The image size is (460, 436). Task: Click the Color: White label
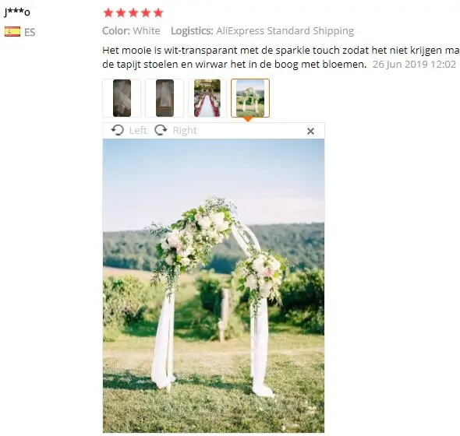131,31
